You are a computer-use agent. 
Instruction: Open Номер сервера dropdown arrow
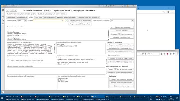click(26, 20)
